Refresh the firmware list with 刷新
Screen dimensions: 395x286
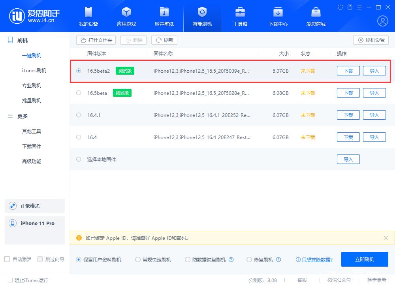tap(164, 40)
